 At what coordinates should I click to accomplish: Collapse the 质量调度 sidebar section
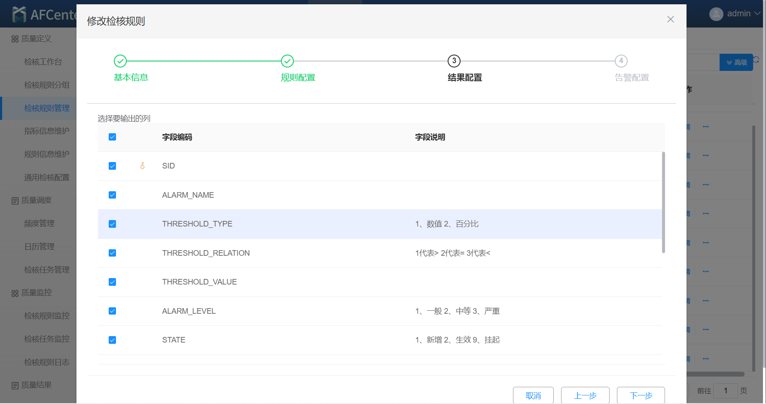click(37, 200)
